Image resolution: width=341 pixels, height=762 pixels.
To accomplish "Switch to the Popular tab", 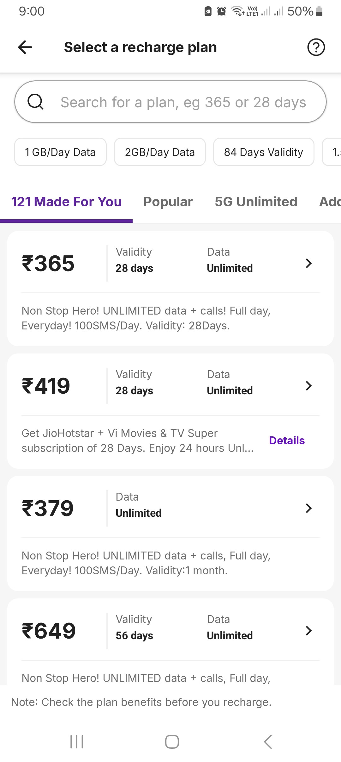I will [x=168, y=202].
